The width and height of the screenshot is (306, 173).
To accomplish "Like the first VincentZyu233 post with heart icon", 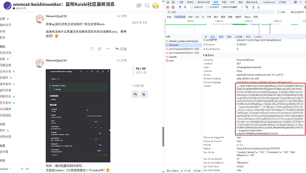I will click(x=91, y=49).
